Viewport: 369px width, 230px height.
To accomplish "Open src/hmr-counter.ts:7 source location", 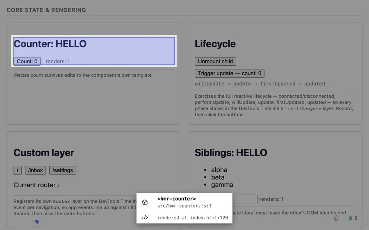I will 184,206.
